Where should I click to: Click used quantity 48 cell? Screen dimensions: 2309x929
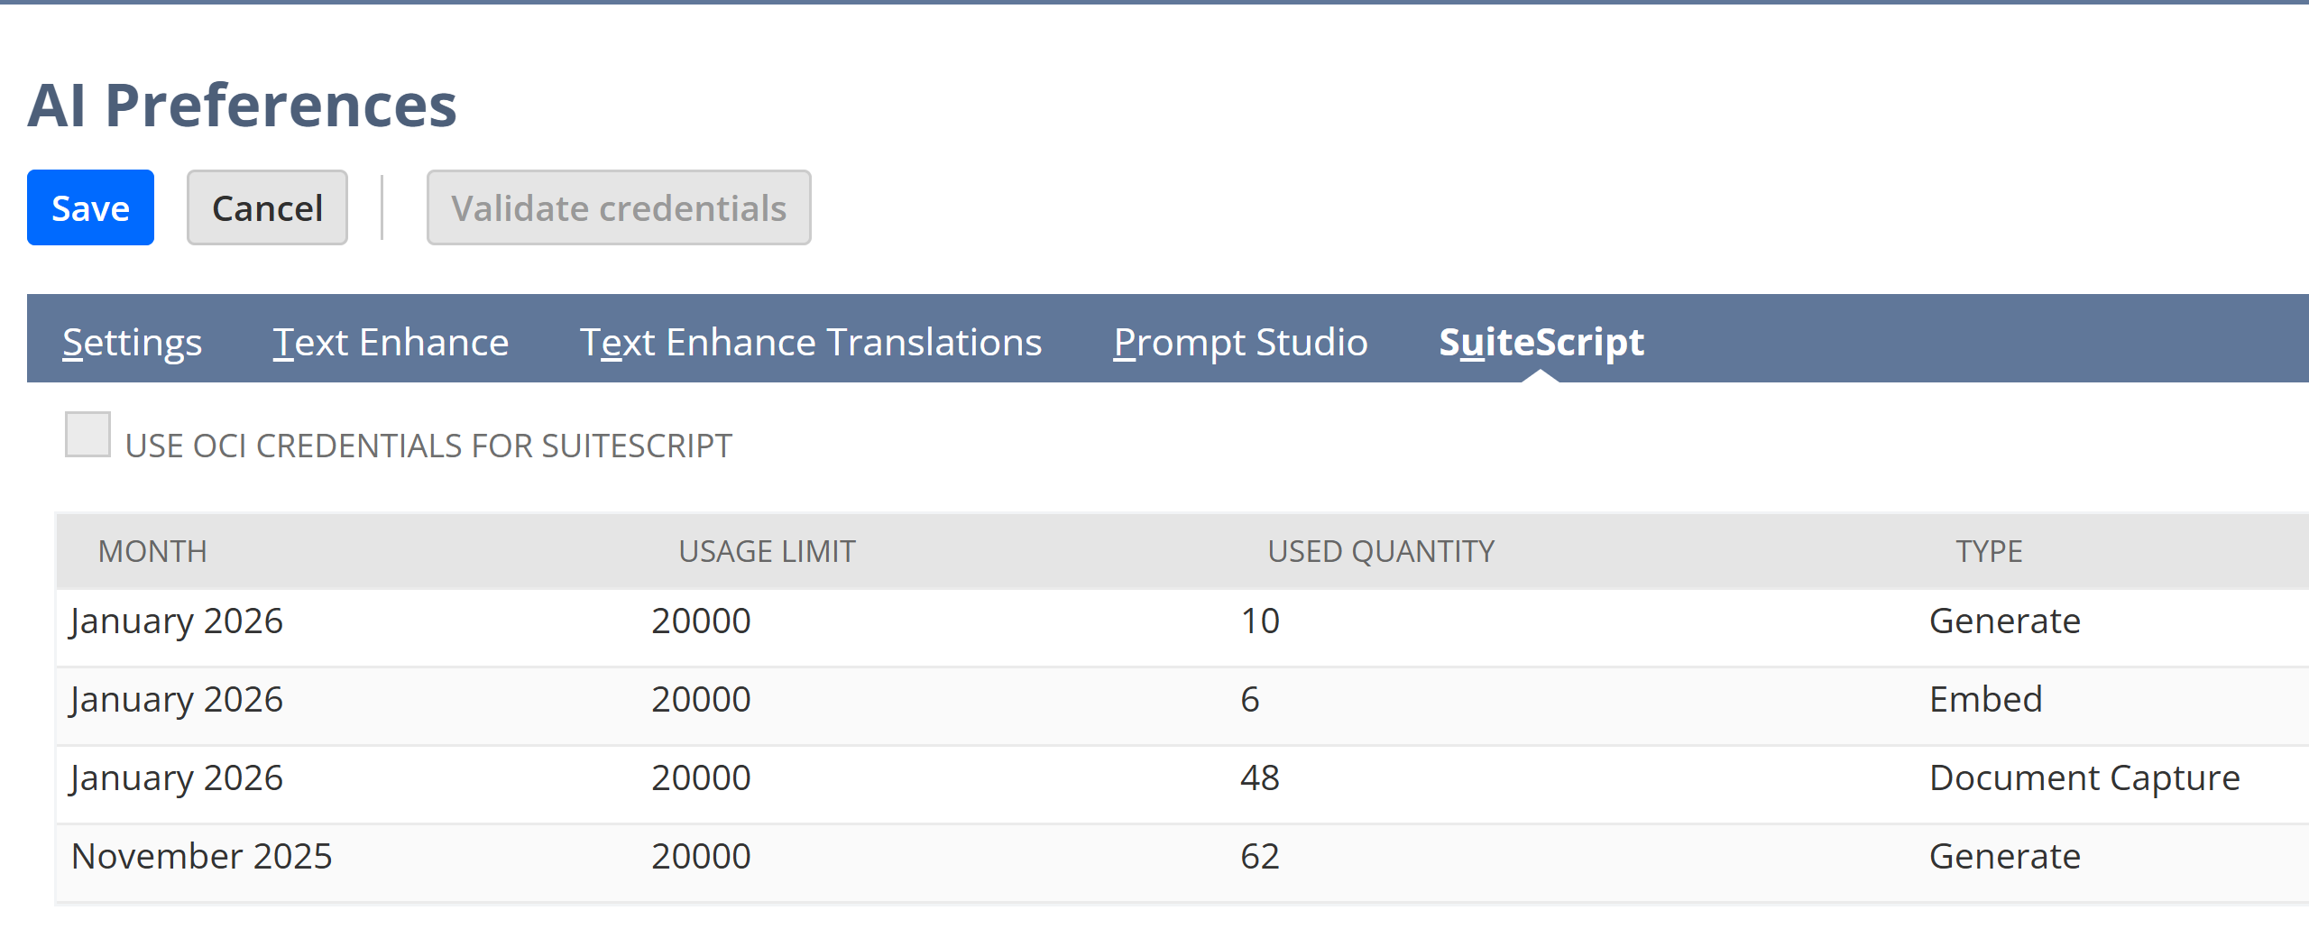click(x=1259, y=778)
